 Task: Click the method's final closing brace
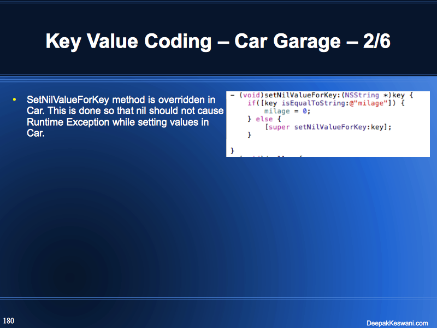(x=232, y=150)
